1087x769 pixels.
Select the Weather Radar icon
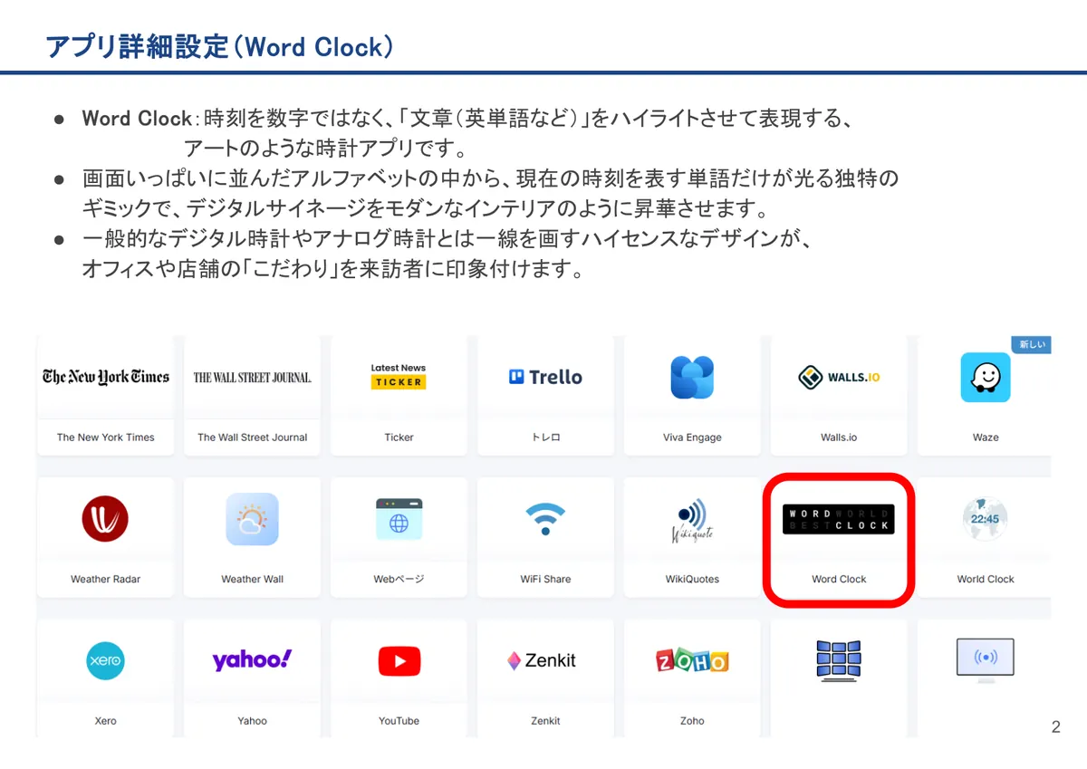(x=105, y=519)
